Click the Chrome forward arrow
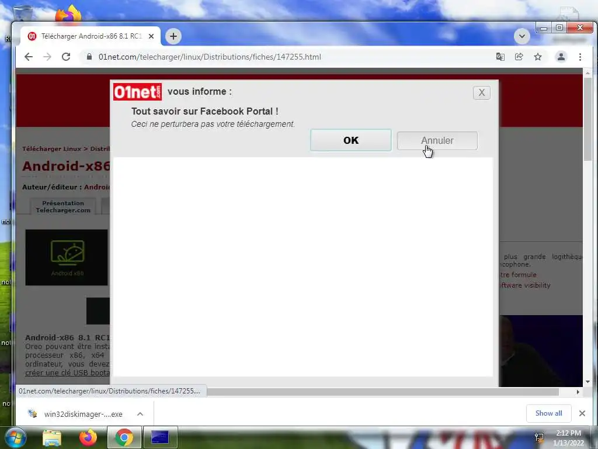 (x=47, y=57)
